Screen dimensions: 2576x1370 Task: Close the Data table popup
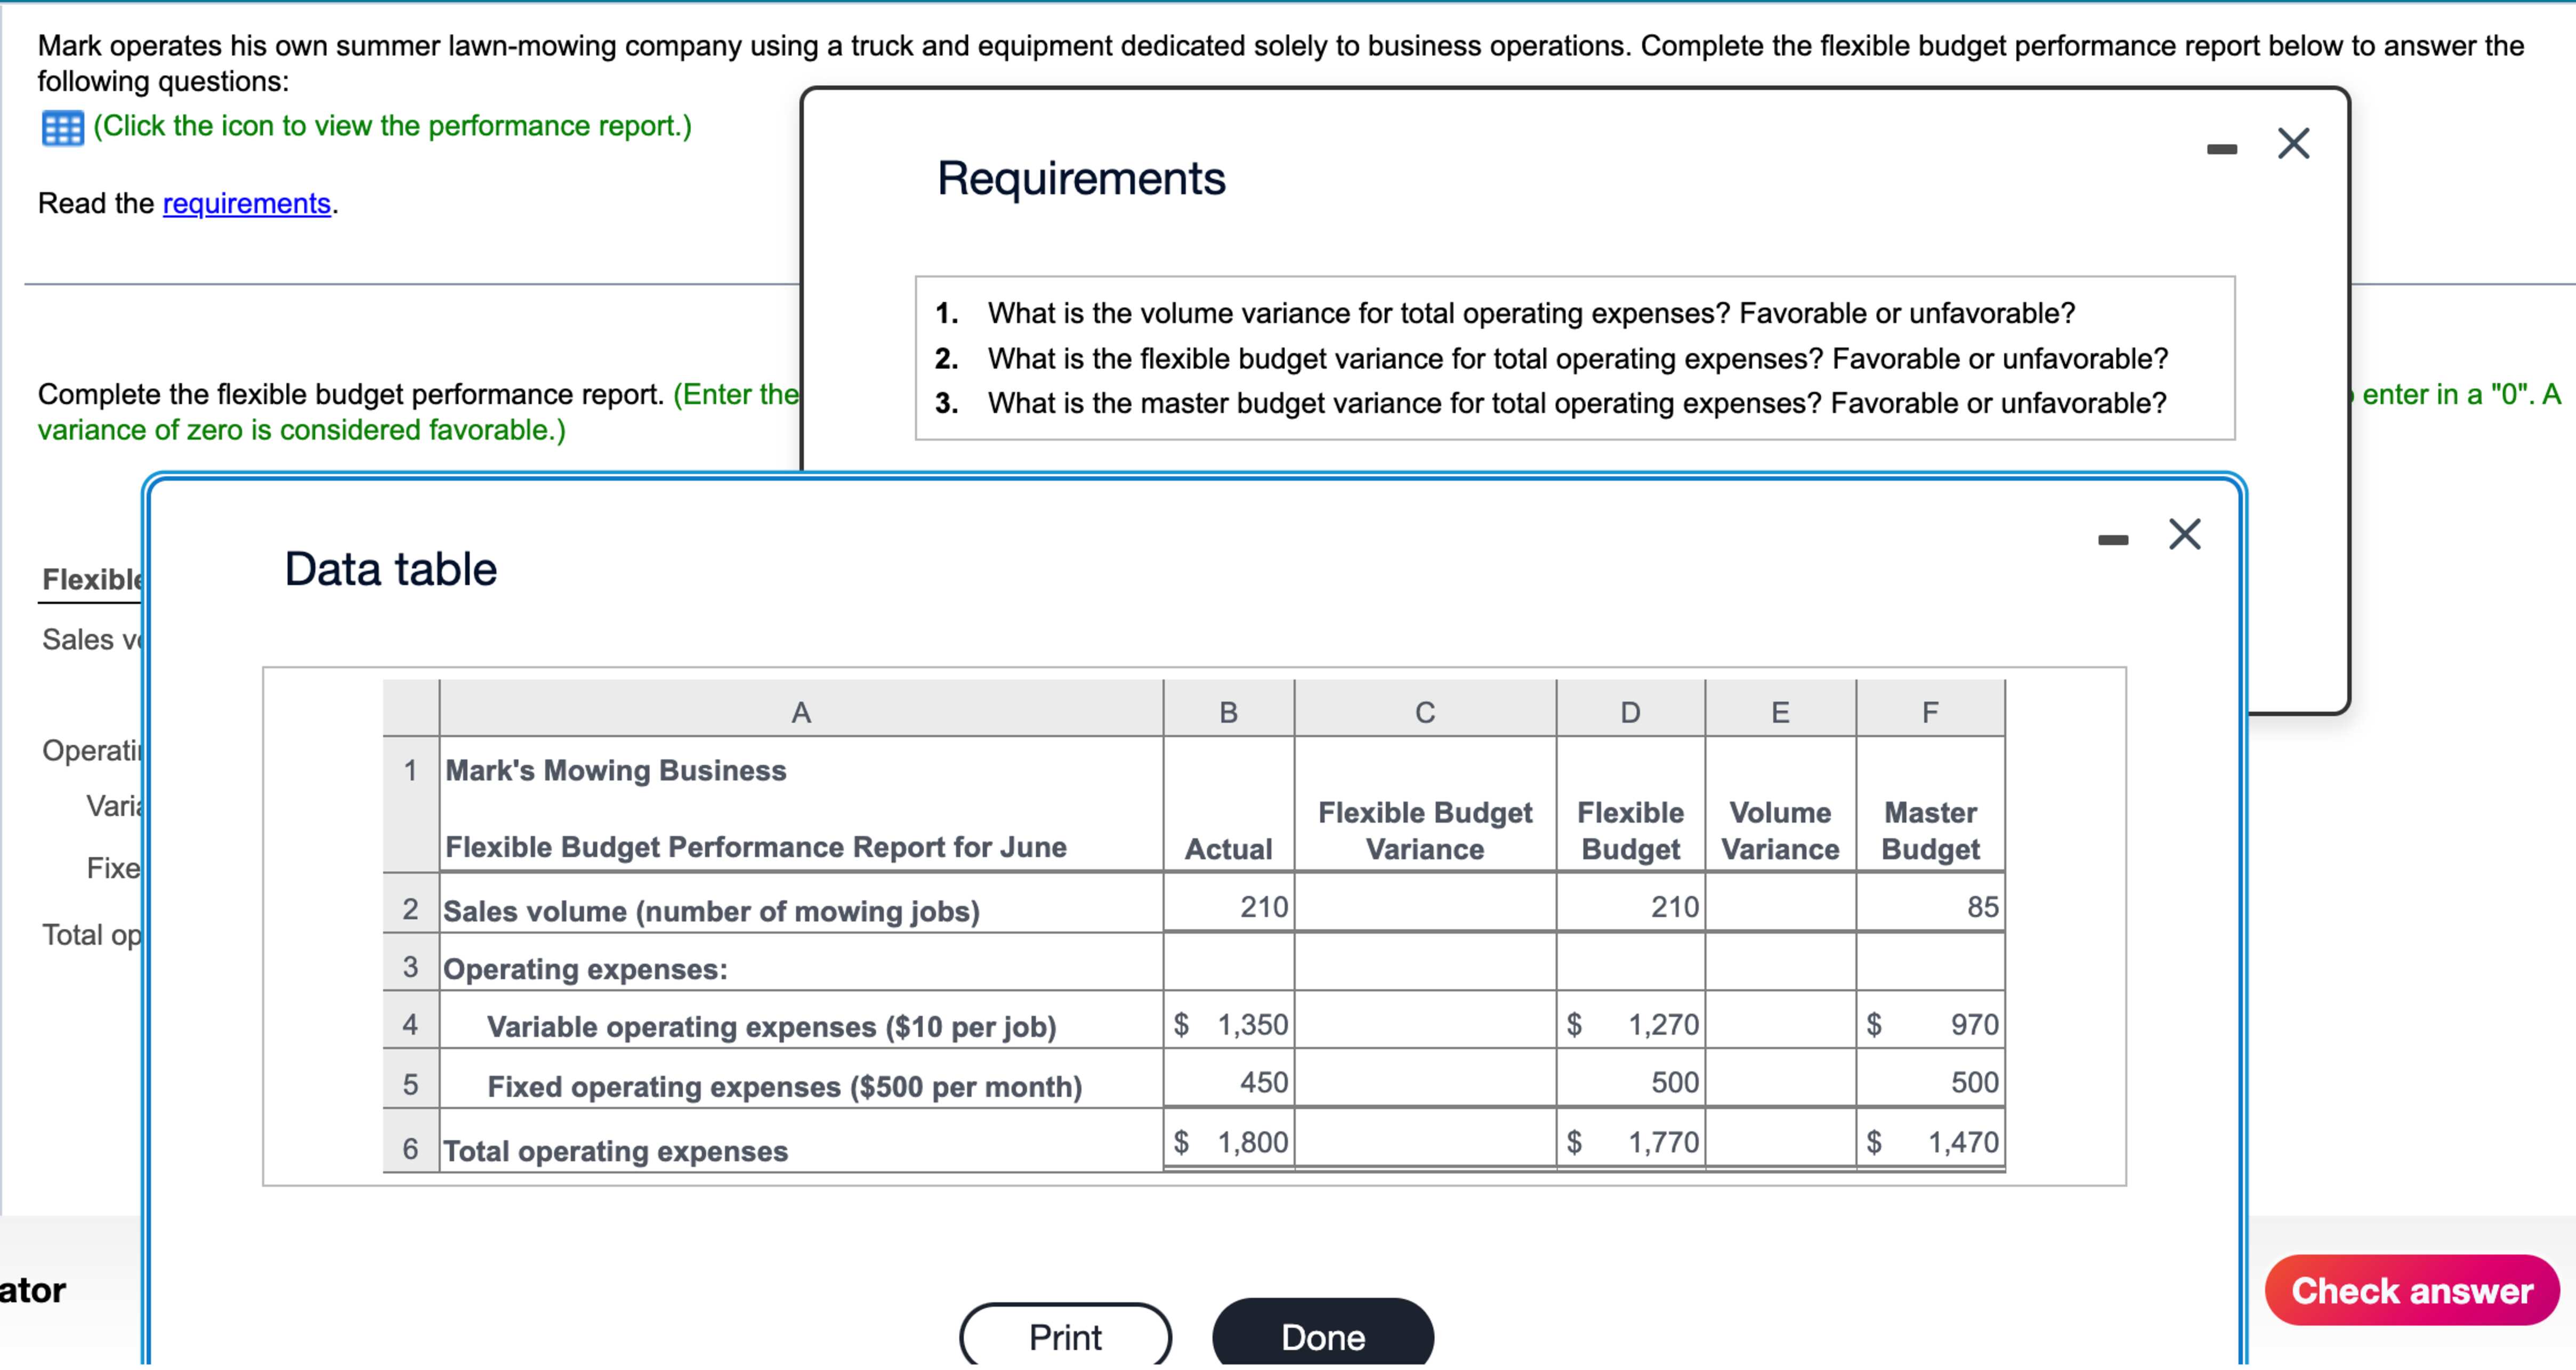[2185, 534]
